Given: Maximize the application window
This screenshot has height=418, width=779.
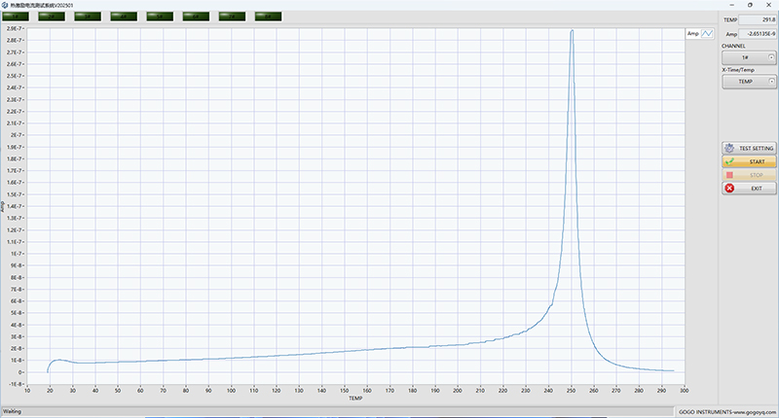Looking at the screenshot, I should (x=752, y=5).
